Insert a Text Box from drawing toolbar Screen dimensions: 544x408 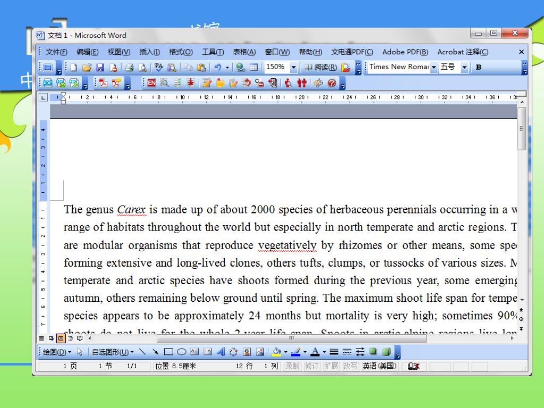tap(194, 352)
